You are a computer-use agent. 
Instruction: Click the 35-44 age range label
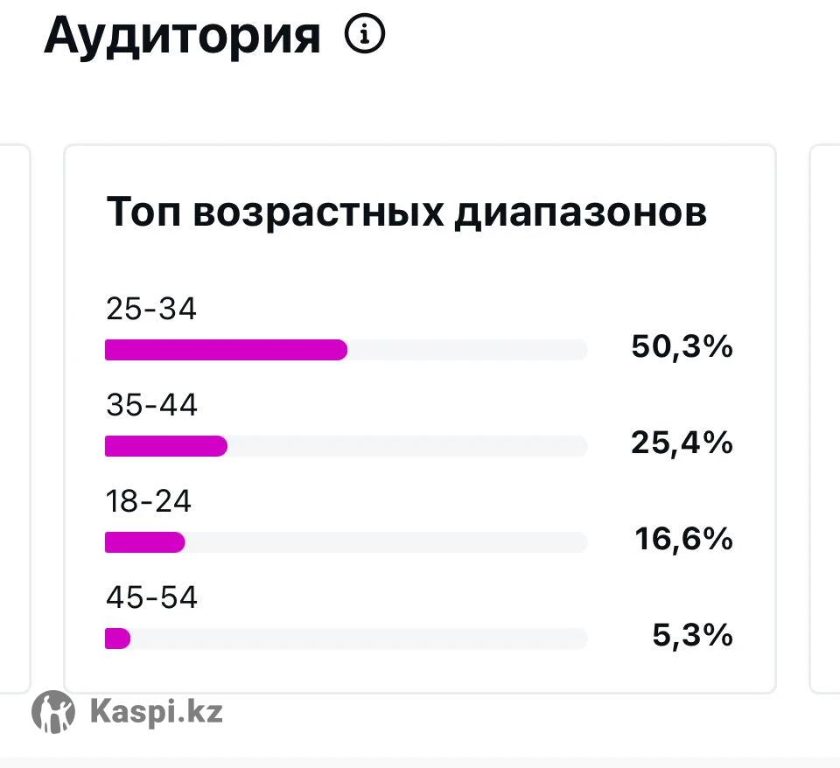point(151,405)
